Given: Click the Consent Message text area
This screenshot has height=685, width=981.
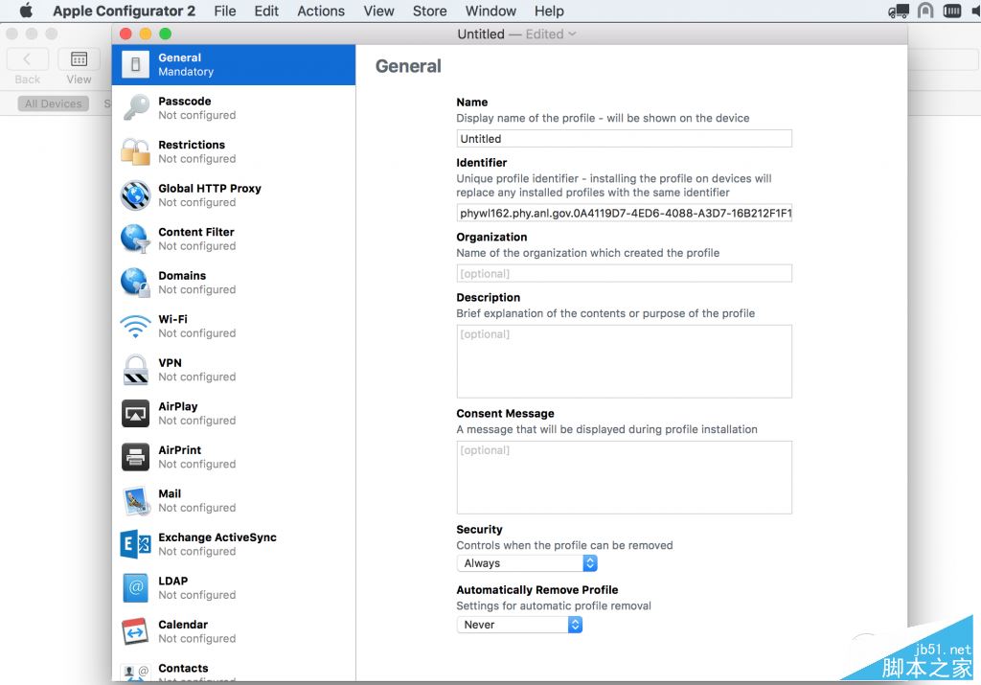Looking at the screenshot, I should pos(624,477).
